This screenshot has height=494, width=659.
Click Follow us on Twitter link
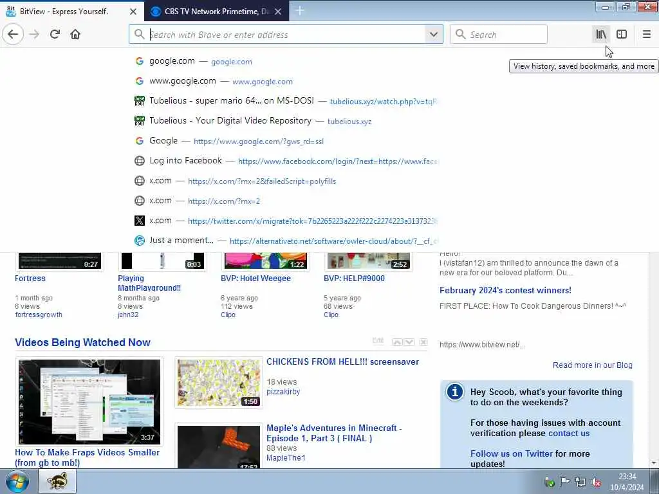pos(512,453)
